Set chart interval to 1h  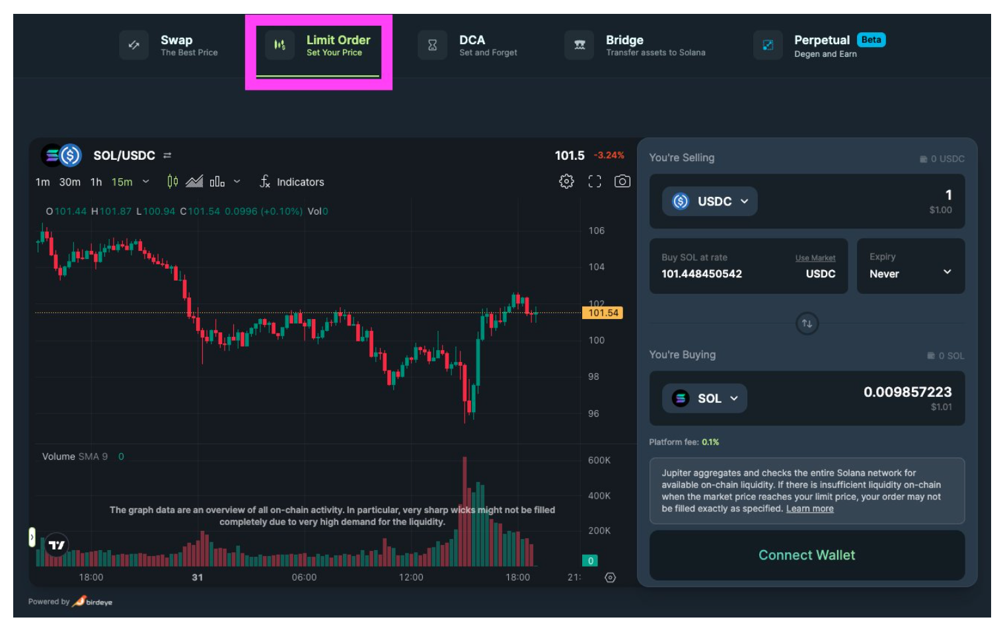[96, 182]
